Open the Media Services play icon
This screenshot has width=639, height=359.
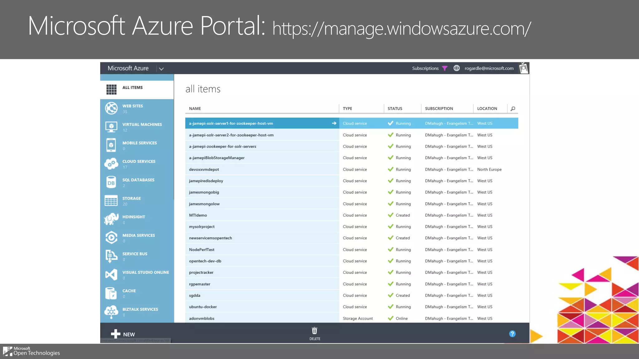click(111, 238)
